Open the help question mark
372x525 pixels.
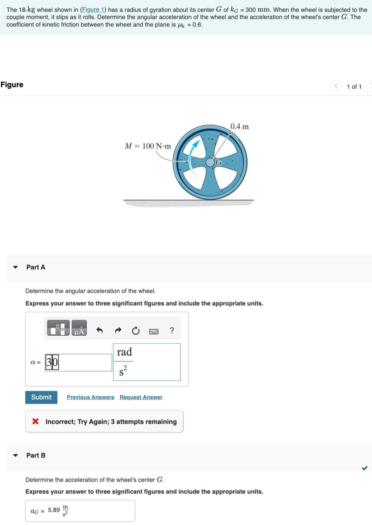[x=172, y=330]
